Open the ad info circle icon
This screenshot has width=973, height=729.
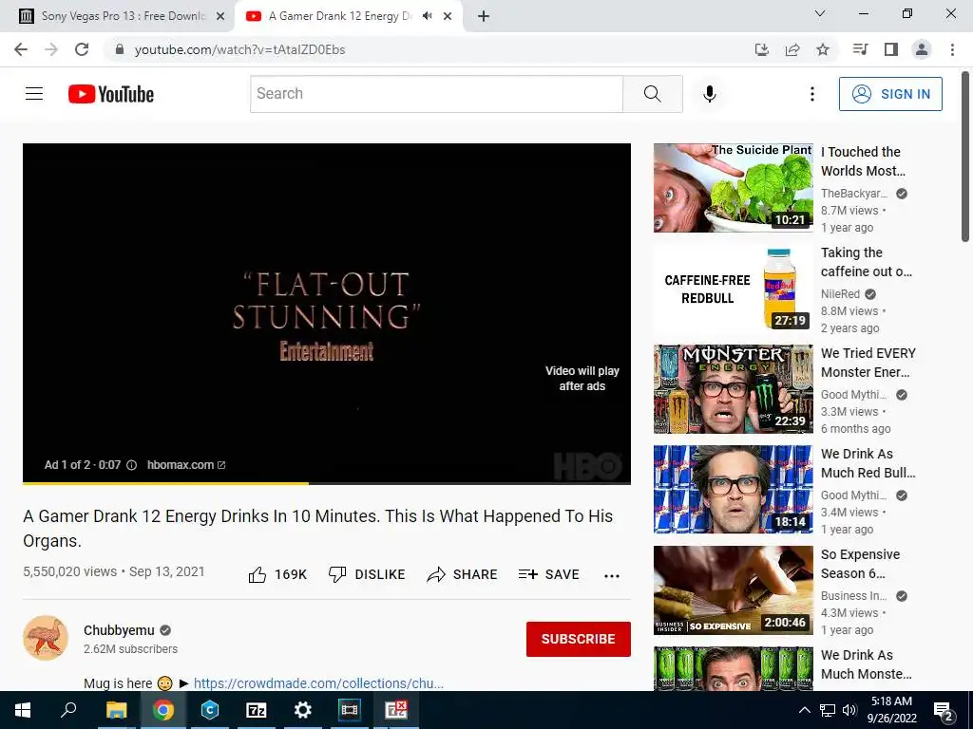click(x=131, y=465)
